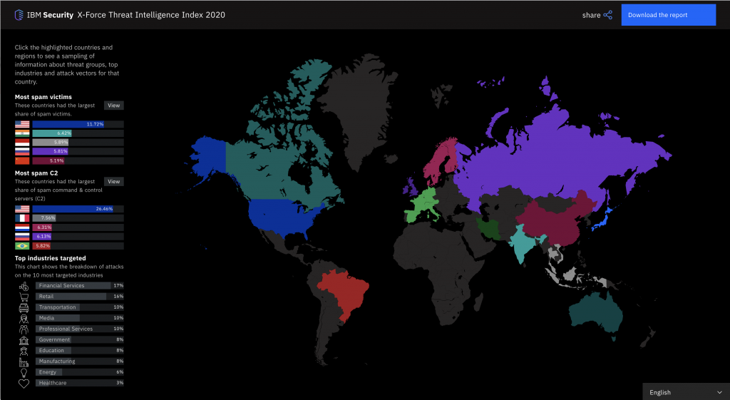Click the Government building icon
730x400 pixels.
[24, 340]
